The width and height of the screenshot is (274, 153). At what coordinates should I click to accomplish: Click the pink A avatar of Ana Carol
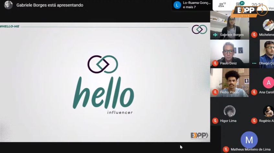[268, 83]
